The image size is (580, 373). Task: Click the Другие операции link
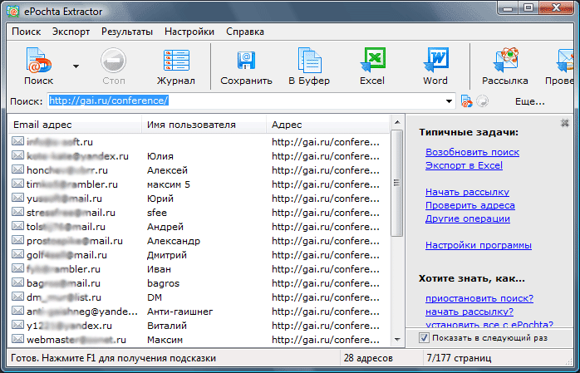coord(468,218)
